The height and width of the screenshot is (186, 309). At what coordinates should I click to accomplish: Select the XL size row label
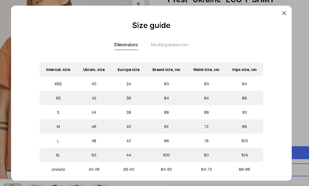pos(58,155)
